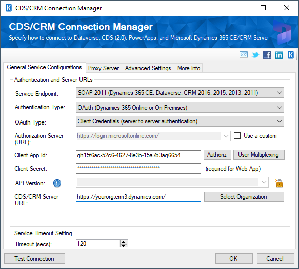
Task: Click the Authoriz button
Action: coord(217,155)
